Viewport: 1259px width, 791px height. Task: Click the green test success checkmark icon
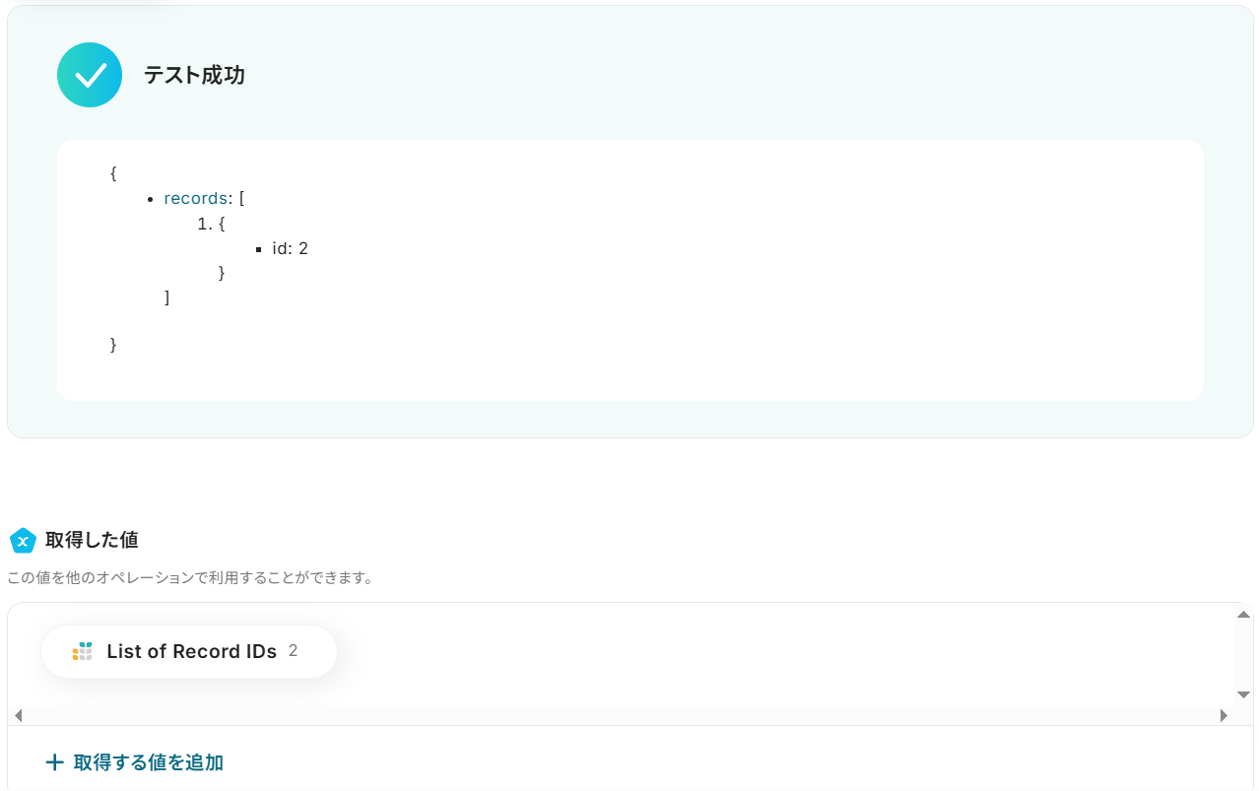[x=90, y=75]
